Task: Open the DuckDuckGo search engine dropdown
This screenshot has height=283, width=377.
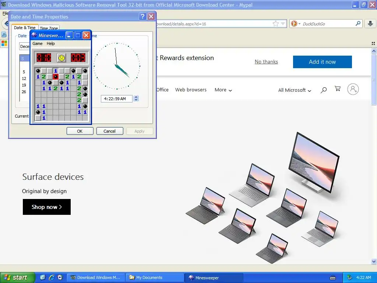Action: click(x=296, y=24)
